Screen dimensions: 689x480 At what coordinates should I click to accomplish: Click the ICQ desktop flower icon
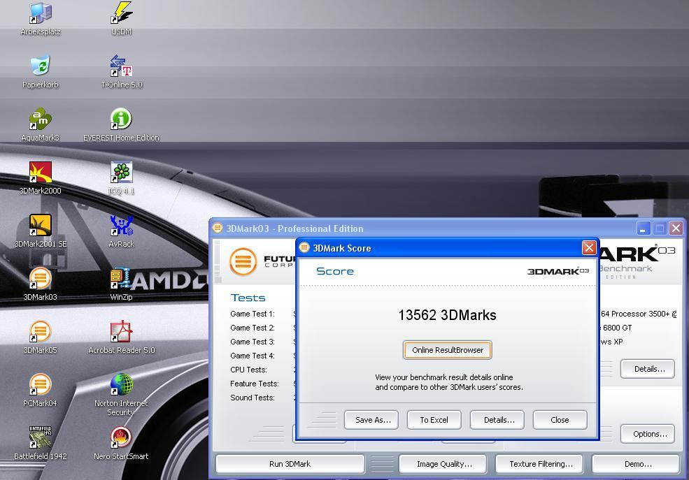point(121,172)
